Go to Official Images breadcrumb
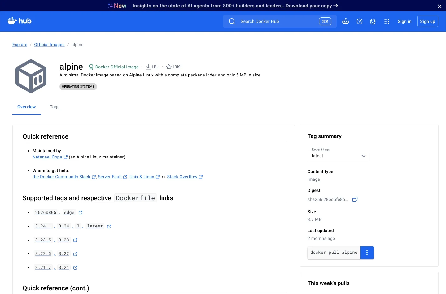The height and width of the screenshot is (294, 446). coord(49,45)
